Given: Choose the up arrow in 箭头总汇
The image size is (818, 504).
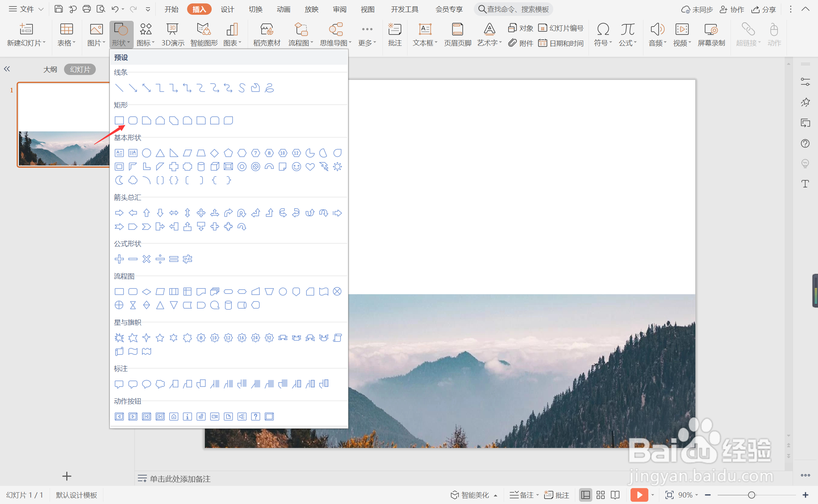Looking at the screenshot, I should click(x=147, y=213).
